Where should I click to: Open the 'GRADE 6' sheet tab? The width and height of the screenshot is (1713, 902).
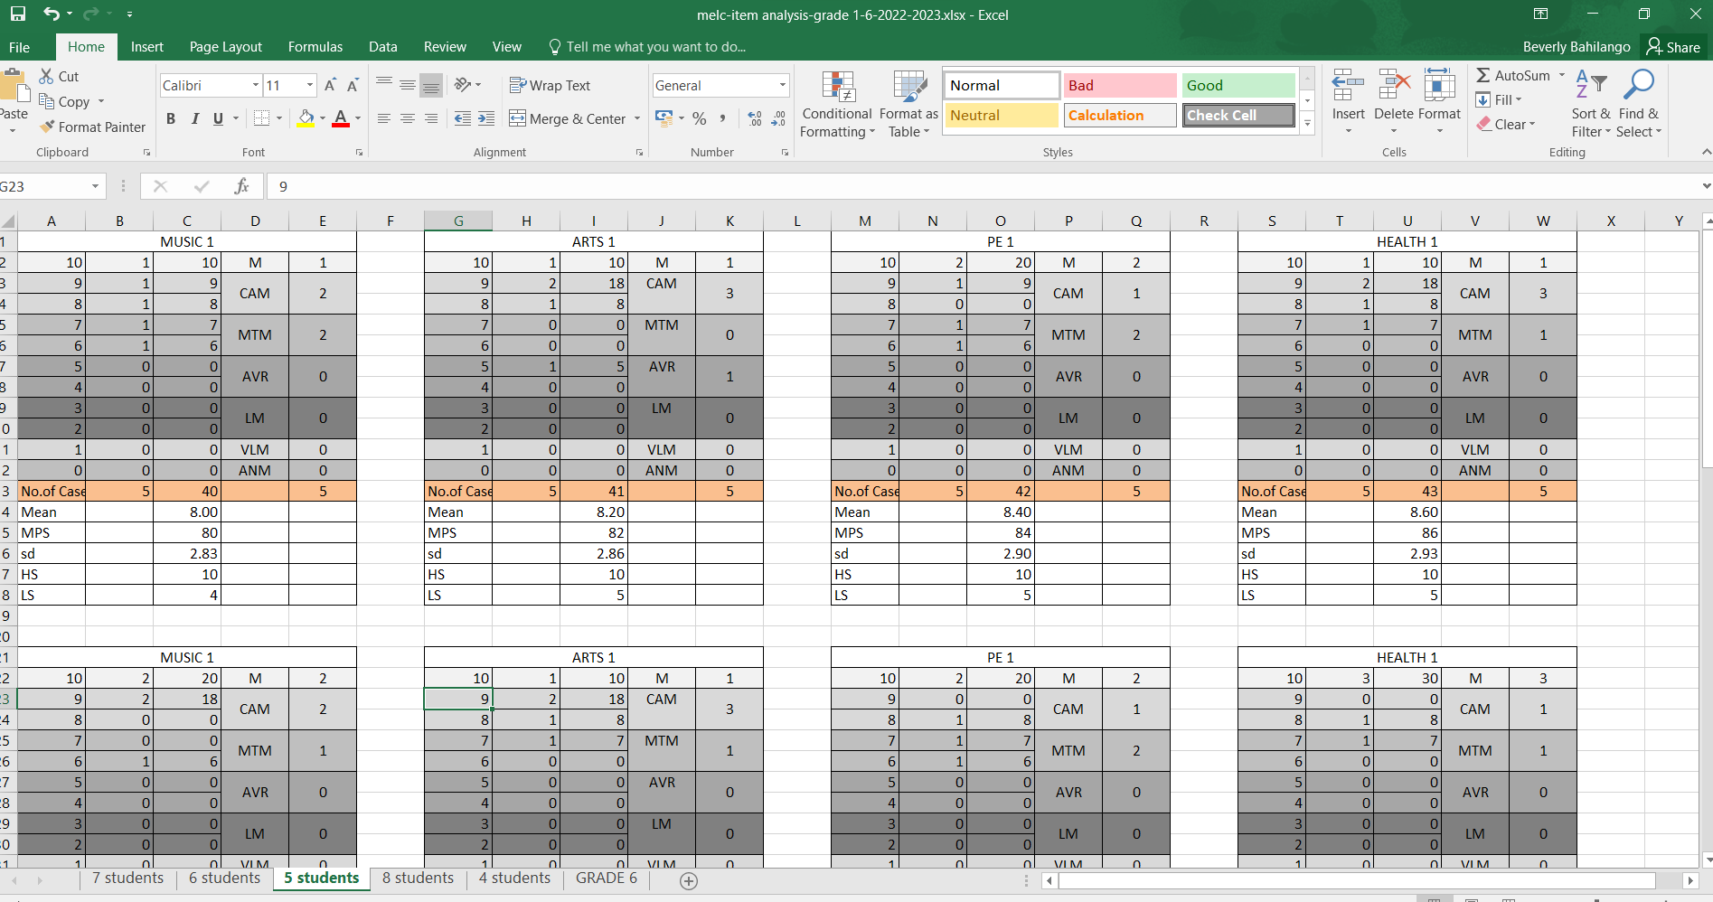[606, 879]
